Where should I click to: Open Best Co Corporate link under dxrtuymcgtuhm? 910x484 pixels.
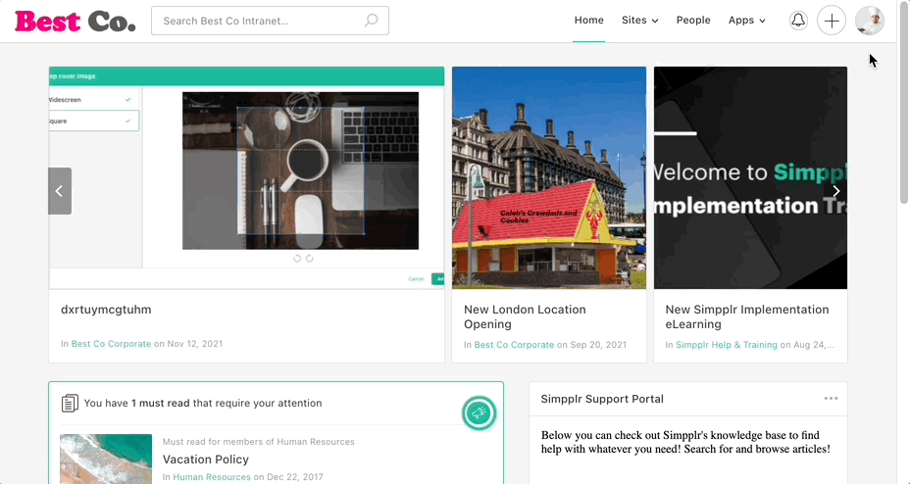pyautogui.click(x=111, y=344)
